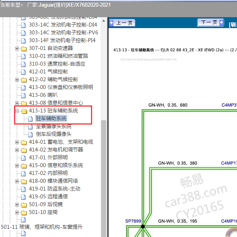Viewport: 237px width, 237px height.
Task: Click folder icon of 412-02 辅助气候控制
Action: tap(24, 80)
